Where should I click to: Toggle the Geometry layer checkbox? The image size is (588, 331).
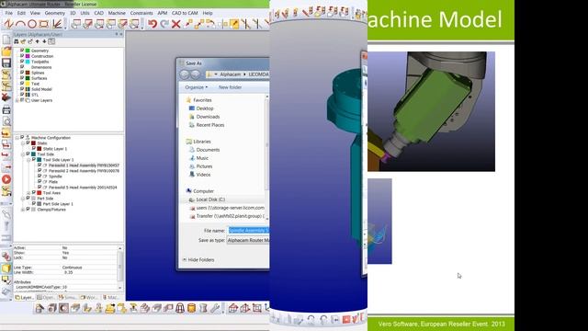click(x=22, y=51)
